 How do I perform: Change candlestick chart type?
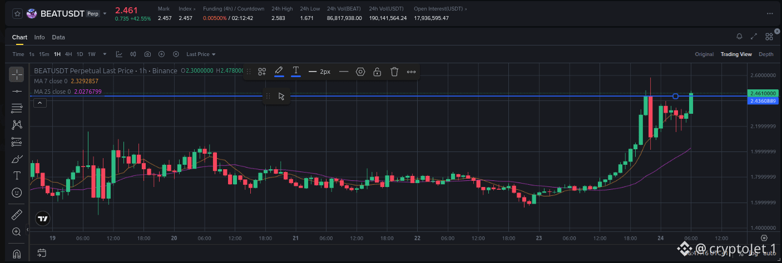133,54
